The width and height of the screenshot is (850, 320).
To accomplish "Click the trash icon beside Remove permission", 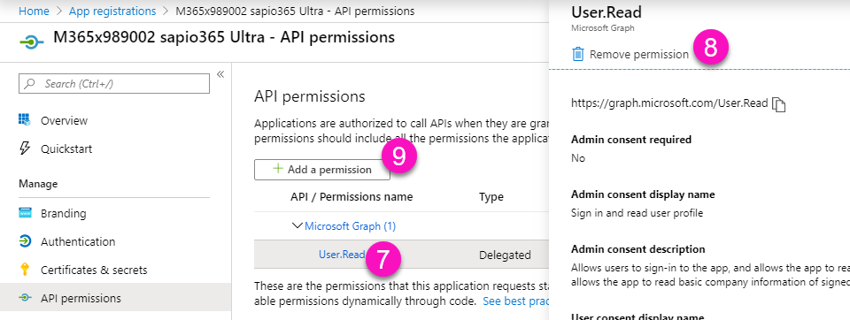I will click(578, 54).
